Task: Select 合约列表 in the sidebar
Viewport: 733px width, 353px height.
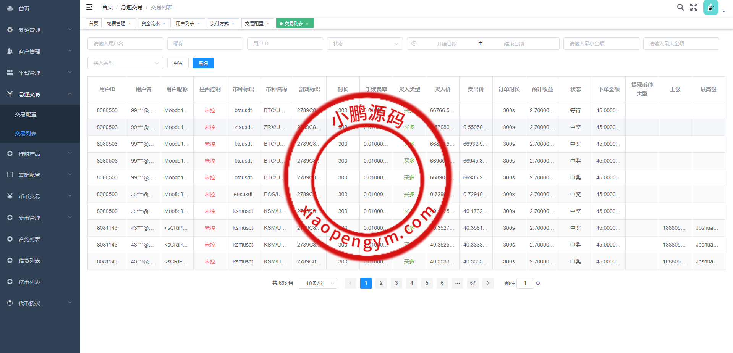Action: (29, 239)
